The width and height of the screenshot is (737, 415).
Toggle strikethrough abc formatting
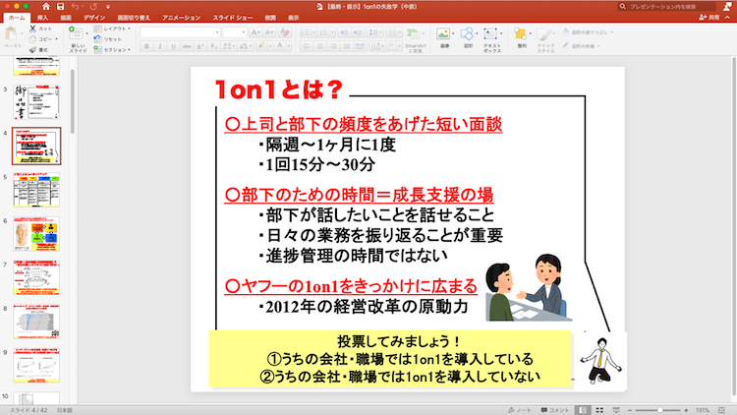[187, 46]
